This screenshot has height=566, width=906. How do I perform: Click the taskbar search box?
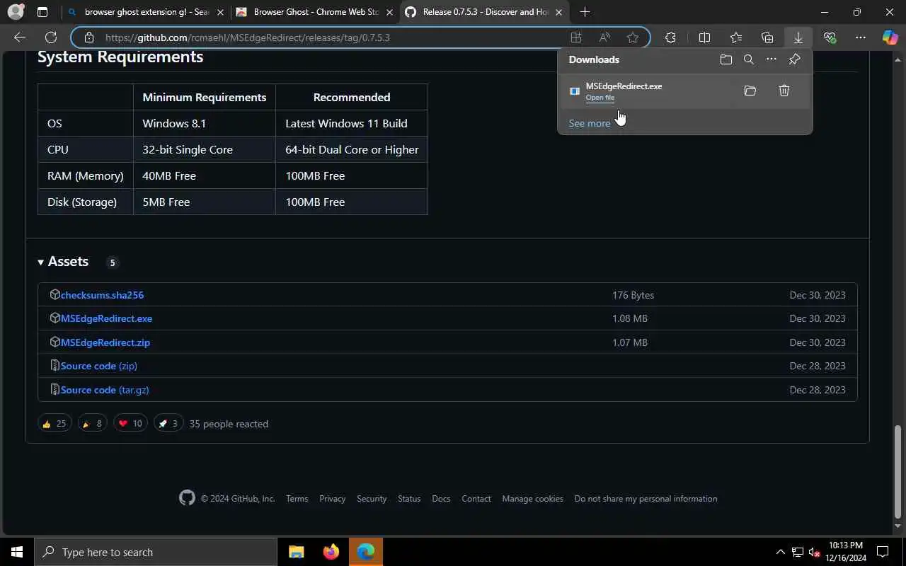tap(156, 552)
